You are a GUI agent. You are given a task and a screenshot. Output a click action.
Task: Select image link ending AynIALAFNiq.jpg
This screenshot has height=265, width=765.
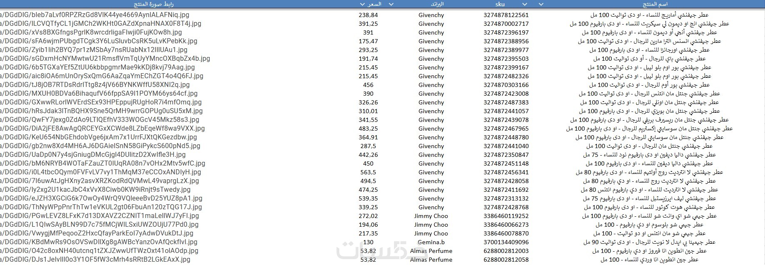point(94,15)
